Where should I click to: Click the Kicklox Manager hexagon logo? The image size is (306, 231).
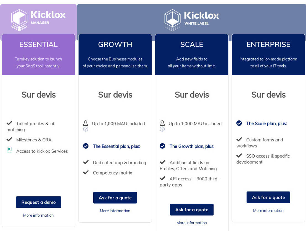pos(19,17)
